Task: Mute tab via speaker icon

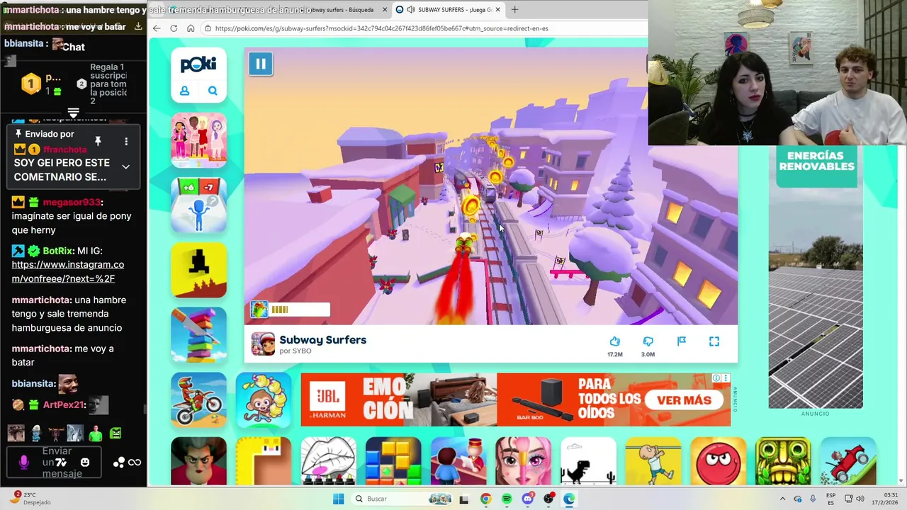Action: click(410, 10)
